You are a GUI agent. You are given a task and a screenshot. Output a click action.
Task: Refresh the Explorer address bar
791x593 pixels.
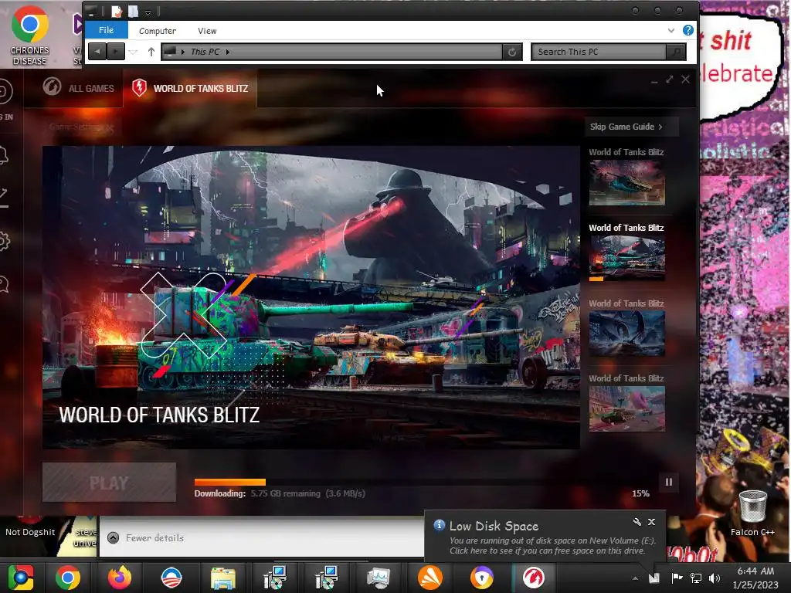point(512,52)
